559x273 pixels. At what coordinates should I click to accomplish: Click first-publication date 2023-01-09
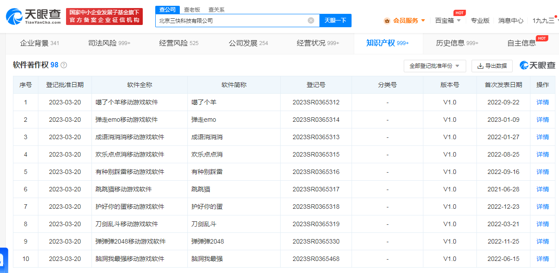tap(503, 120)
